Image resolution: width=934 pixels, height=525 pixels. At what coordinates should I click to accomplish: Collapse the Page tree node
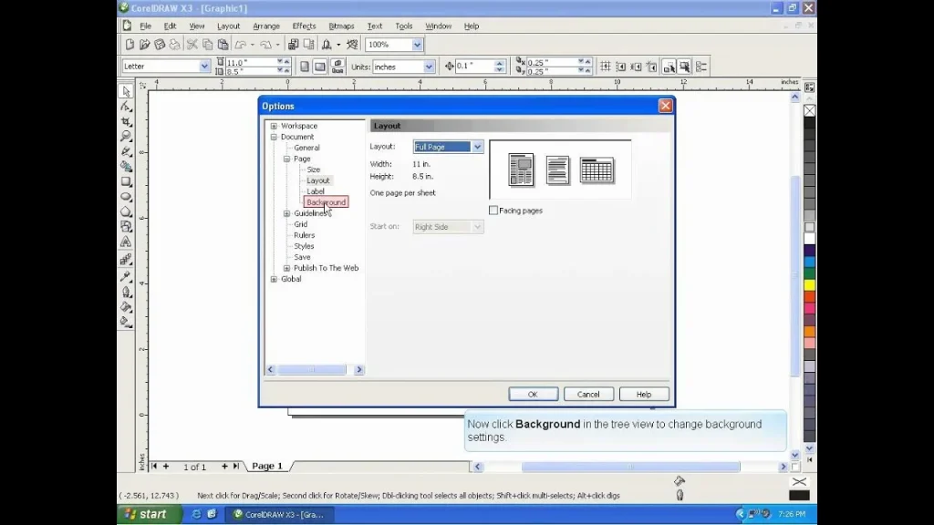286,159
